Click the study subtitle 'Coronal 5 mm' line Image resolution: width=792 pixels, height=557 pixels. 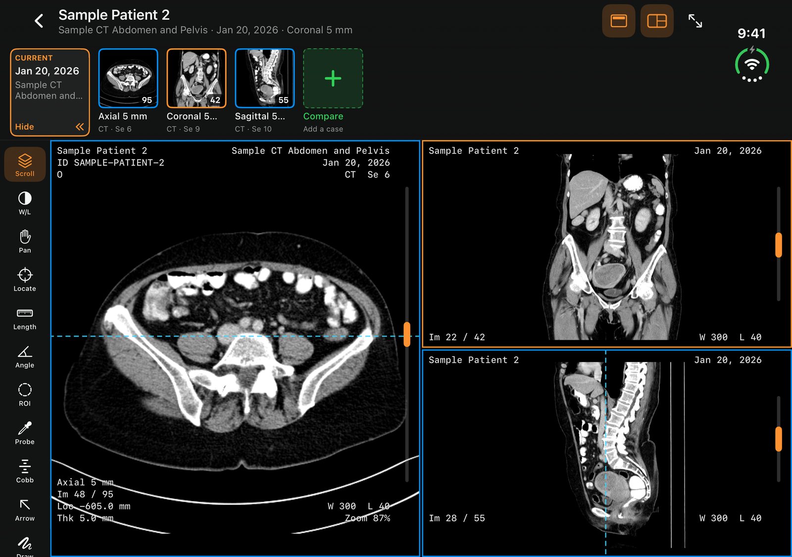205,30
